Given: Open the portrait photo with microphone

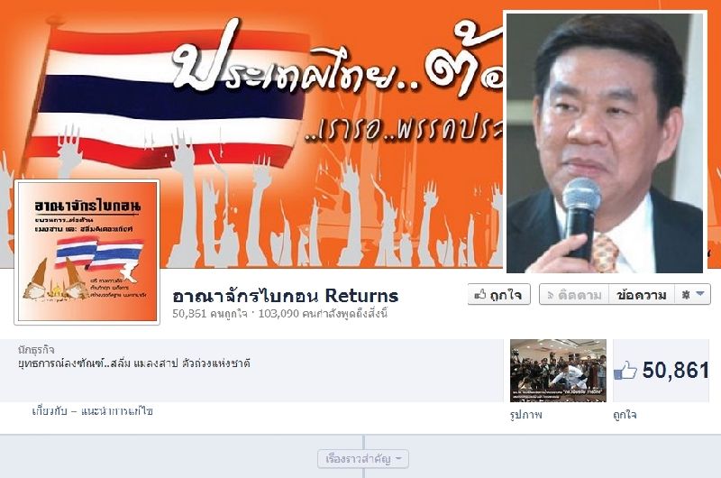Looking at the screenshot, I should pyautogui.click(x=605, y=142).
